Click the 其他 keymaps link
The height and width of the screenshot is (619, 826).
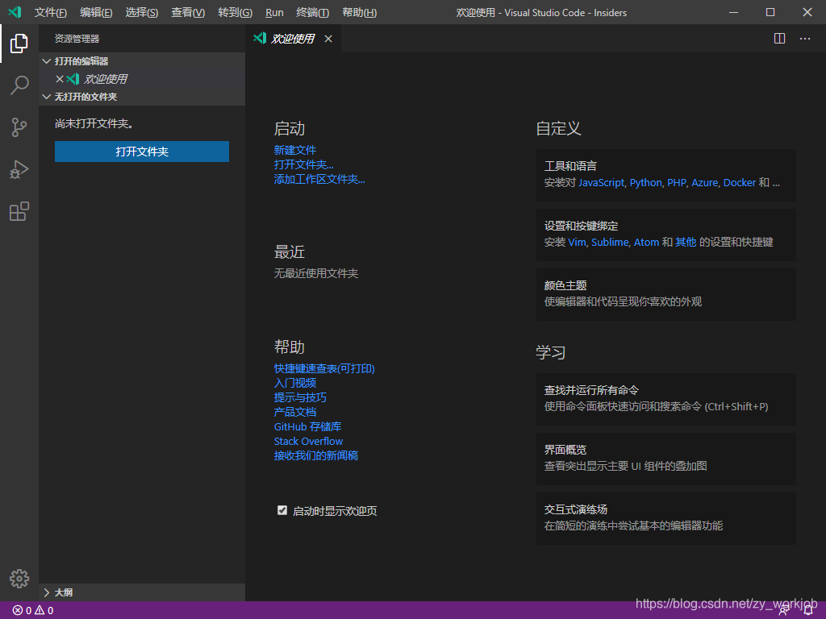[x=686, y=242]
